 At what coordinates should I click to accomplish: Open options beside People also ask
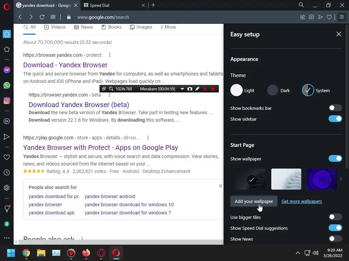[82, 238]
